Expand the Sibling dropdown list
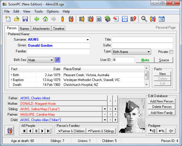Image resolution: width=182 pixels, height=146 pixels. (105, 109)
